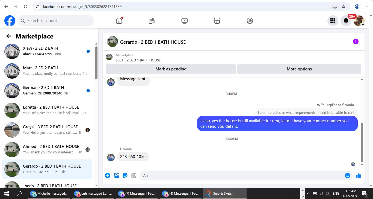
Task: Open the Video tab icon
Action: (185, 21)
